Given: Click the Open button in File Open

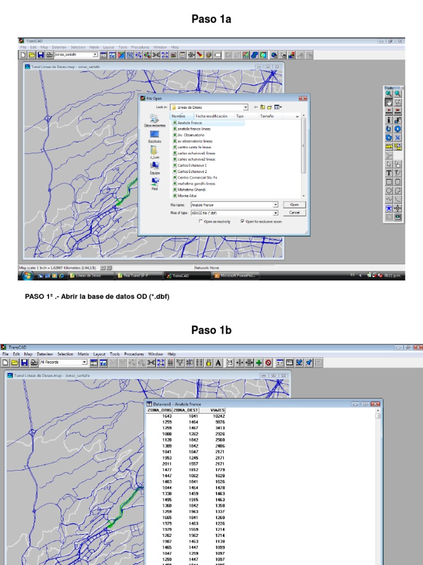Looking at the screenshot, I should point(294,205).
